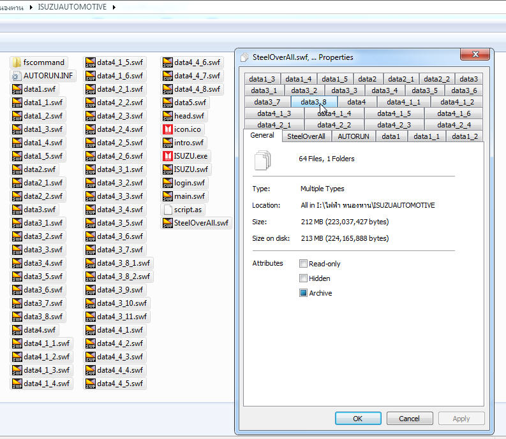Click the data4_3_5.swf file name

[x=120, y=223]
